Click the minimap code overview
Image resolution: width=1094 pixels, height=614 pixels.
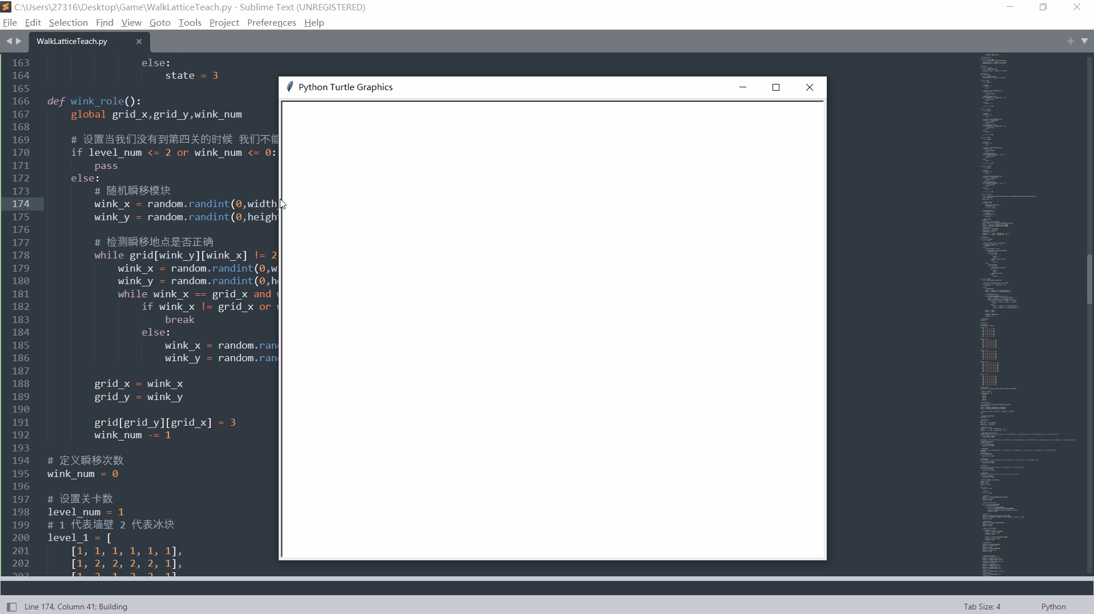coord(1028,314)
